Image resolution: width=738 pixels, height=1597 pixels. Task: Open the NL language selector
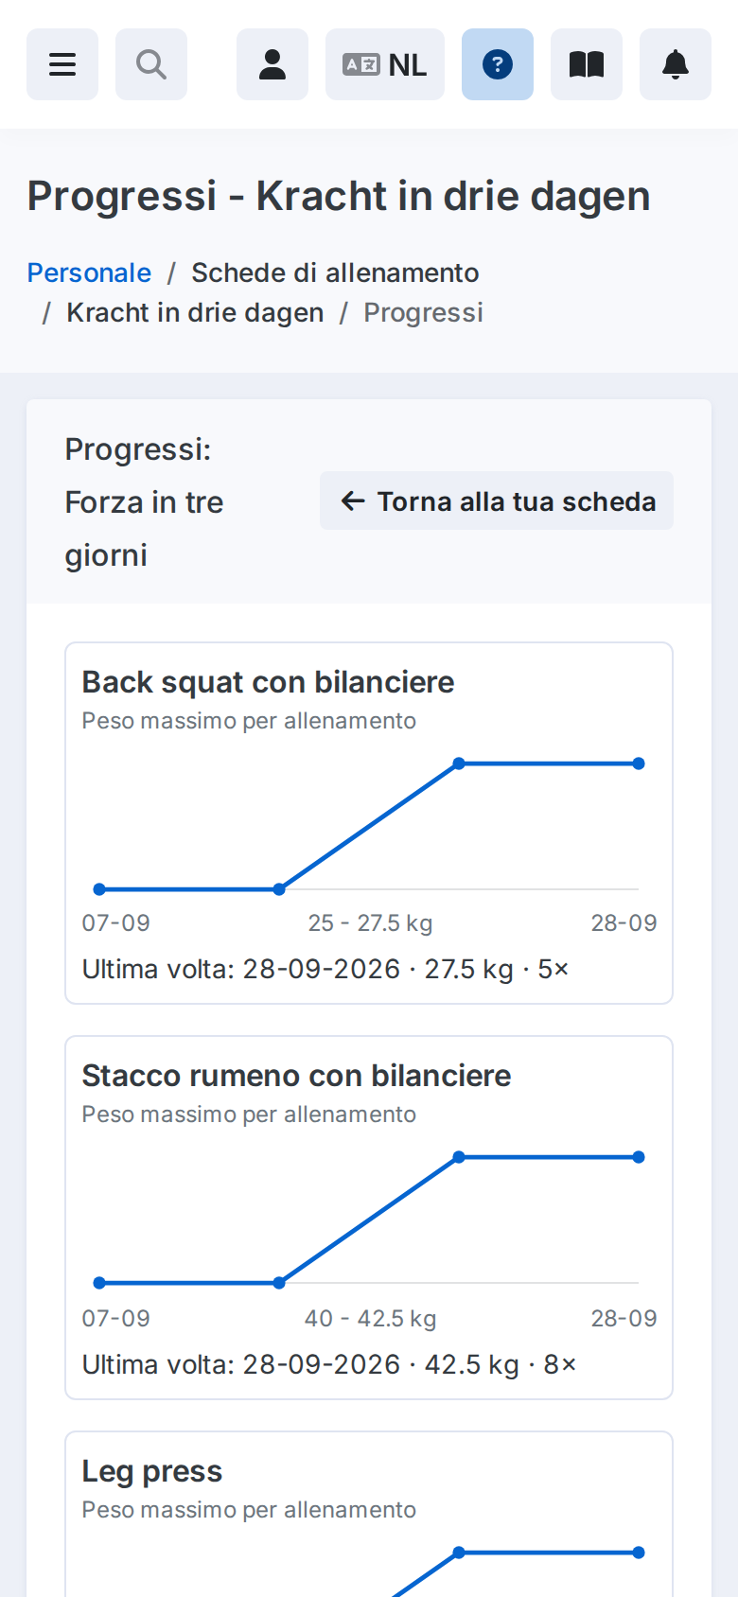(x=385, y=64)
